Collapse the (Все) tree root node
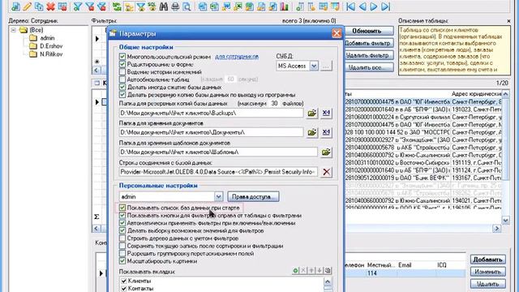This screenshot has height=292, width=519. point(13,30)
